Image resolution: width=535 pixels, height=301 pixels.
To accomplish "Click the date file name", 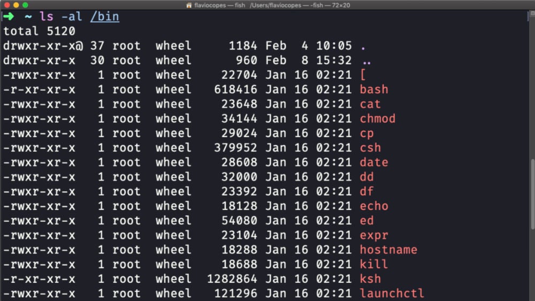I will coord(374,162).
